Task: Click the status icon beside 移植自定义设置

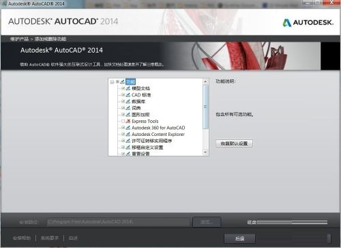Action: point(128,148)
